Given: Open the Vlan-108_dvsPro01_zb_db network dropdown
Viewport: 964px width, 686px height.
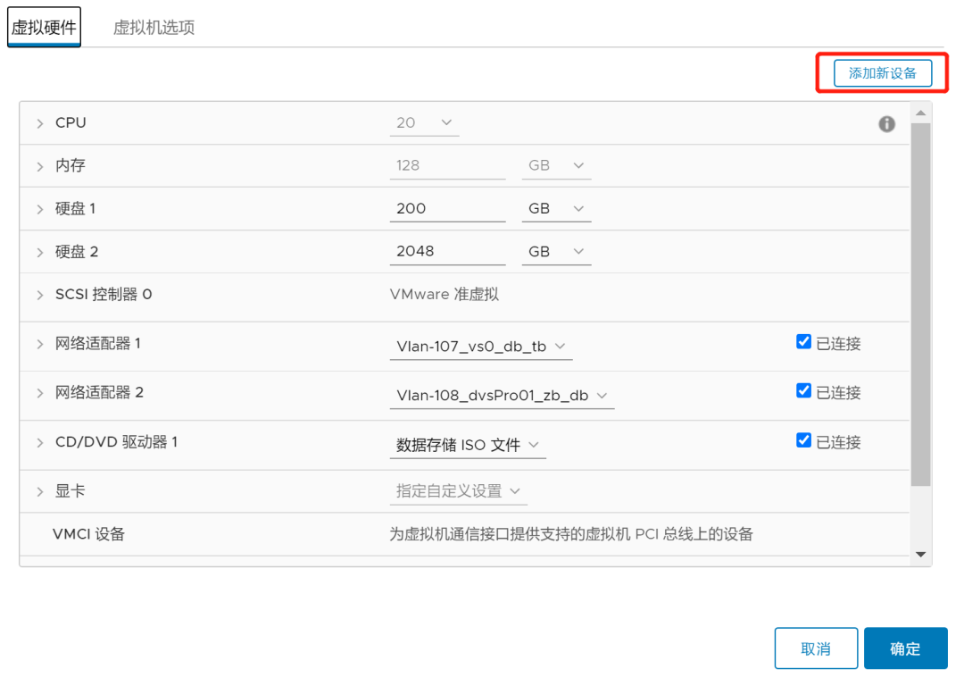Looking at the screenshot, I should pyautogui.click(x=502, y=396).
